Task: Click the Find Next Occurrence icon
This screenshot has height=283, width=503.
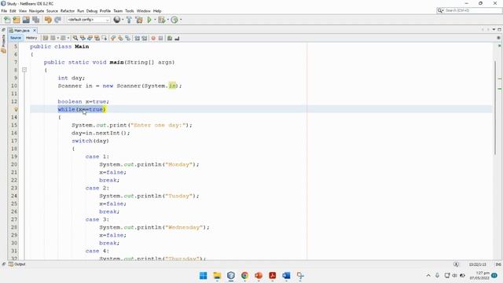Action: (x=90, y=39)
